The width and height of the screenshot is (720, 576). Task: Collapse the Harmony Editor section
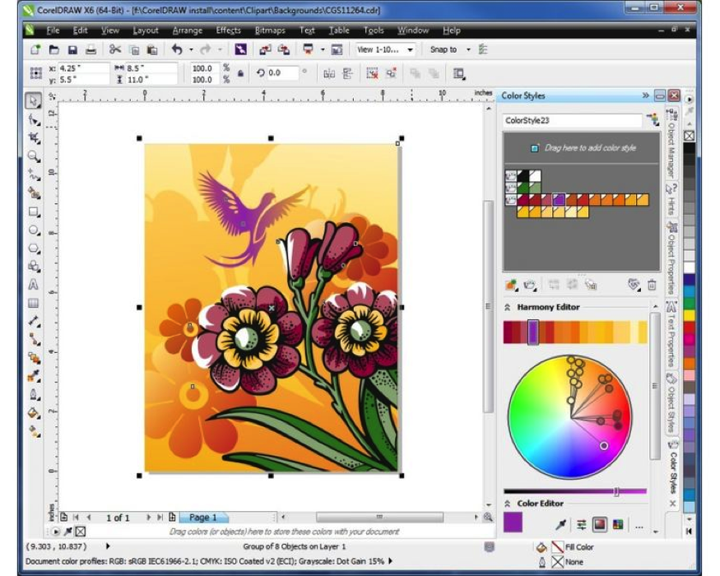tap(507, 307)
